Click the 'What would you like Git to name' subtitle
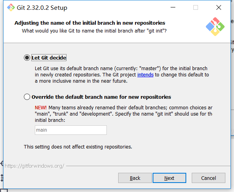 pyautogui.click(x=94, y=31)
